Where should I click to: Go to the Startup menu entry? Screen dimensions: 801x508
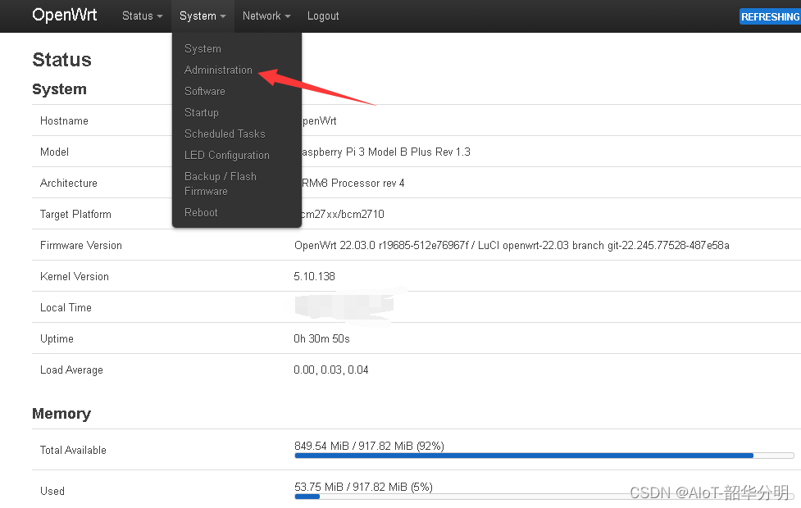201,112
